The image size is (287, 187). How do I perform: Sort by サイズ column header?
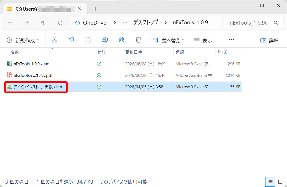[222, 52]
